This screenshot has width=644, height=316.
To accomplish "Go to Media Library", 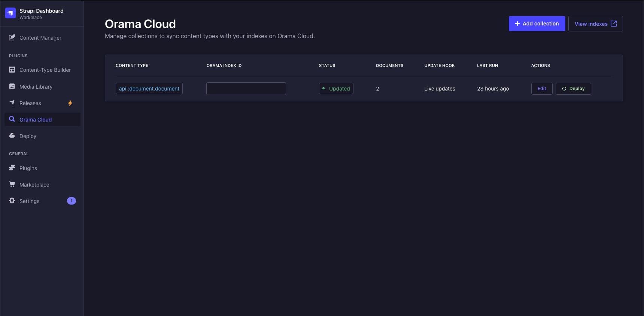I will tap(42, 87).
